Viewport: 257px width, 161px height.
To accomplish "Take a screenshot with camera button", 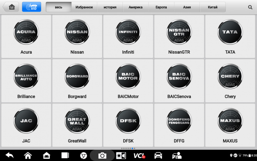I will [102, 156].
